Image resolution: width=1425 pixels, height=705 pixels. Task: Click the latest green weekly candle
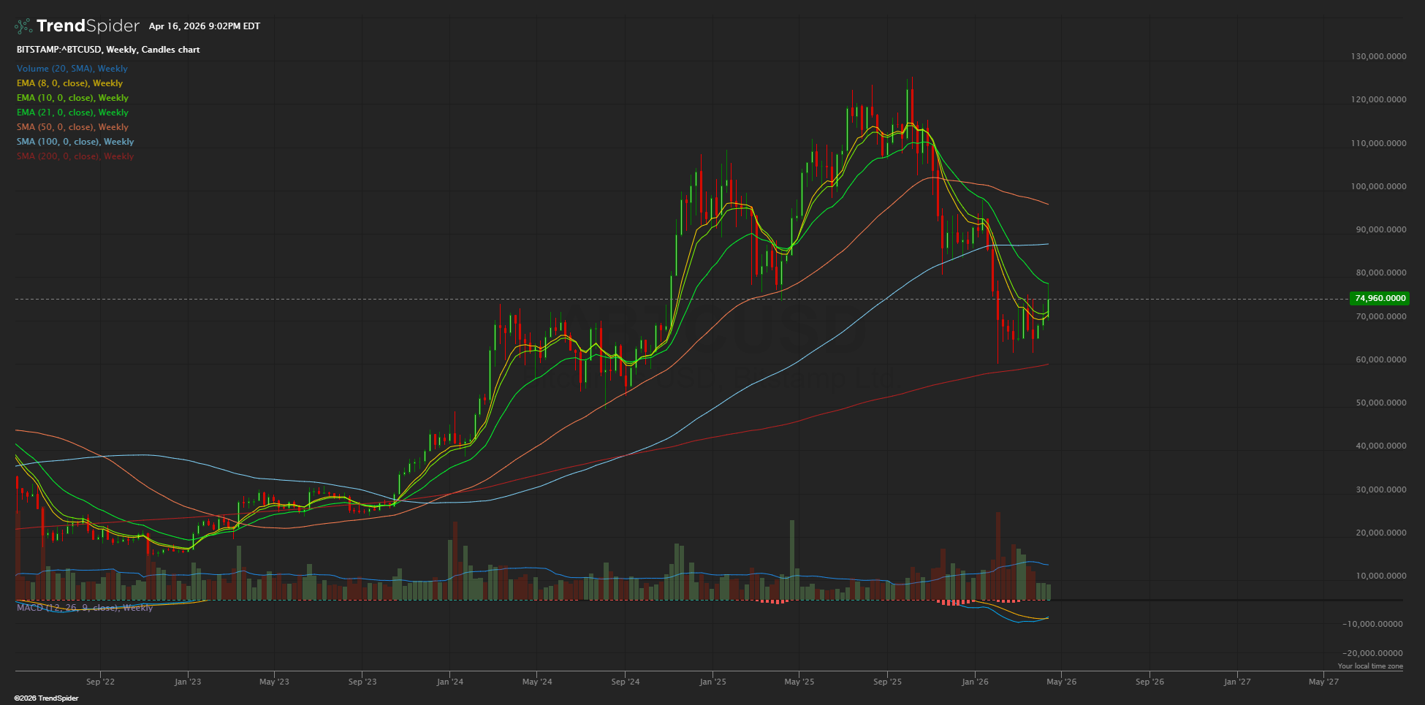point(1049,308)
